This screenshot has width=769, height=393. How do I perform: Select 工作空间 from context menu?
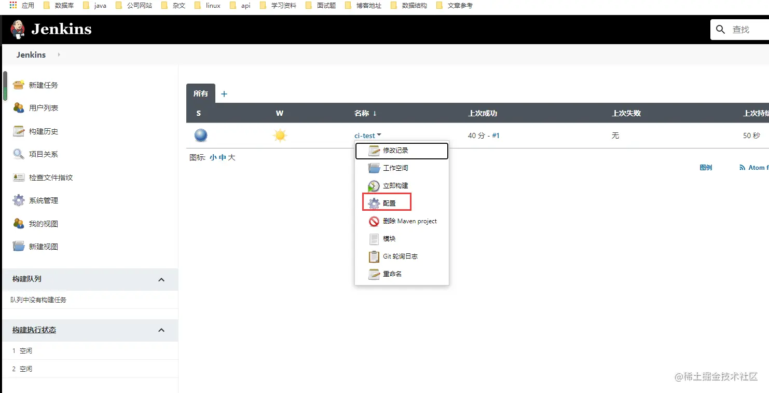pos(402,168)
